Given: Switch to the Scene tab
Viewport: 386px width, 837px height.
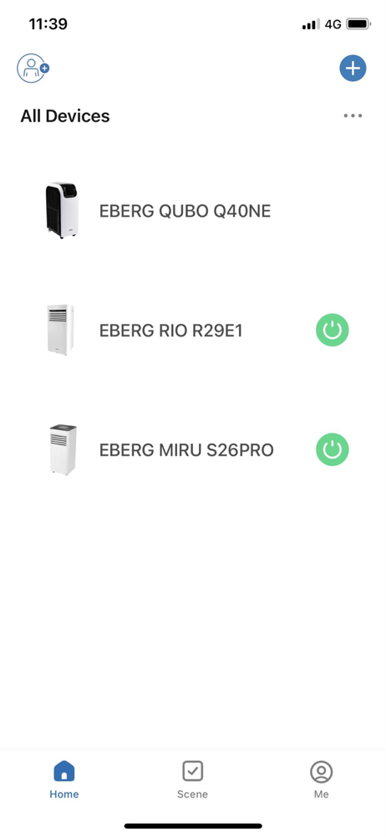Looking at the screenshot, I should (x=192, y=779).
